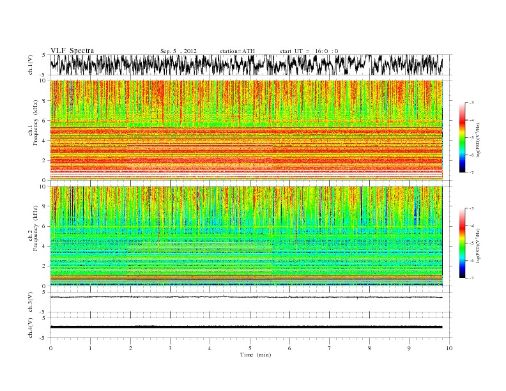Select the "Time (min)" axis label

[256, 355]
